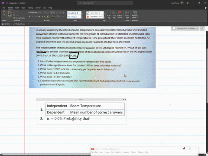Image resolution: width=208 pixels, height=156 pixels.
Task: Click the Undo arrow in the ribbon
Action: (x=4, y=12)
